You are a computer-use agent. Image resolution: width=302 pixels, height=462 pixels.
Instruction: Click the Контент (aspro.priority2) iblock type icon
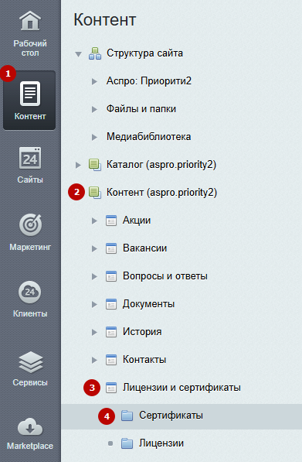tap(95, 193)
